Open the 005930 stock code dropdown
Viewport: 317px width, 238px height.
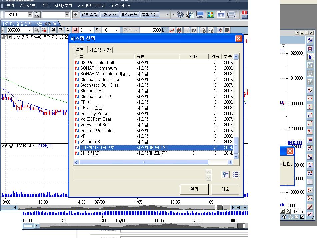[28, 30]
